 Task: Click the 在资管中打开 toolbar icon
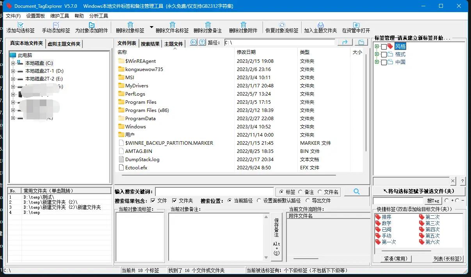(x=355, y=25)
